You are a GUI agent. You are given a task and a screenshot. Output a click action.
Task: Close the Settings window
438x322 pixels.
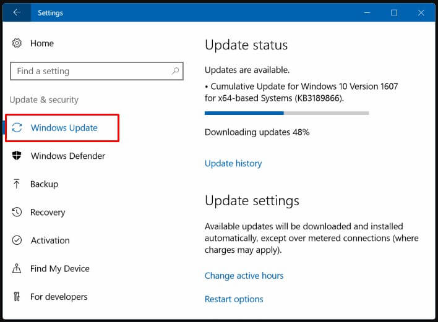[x=421, y=12]
